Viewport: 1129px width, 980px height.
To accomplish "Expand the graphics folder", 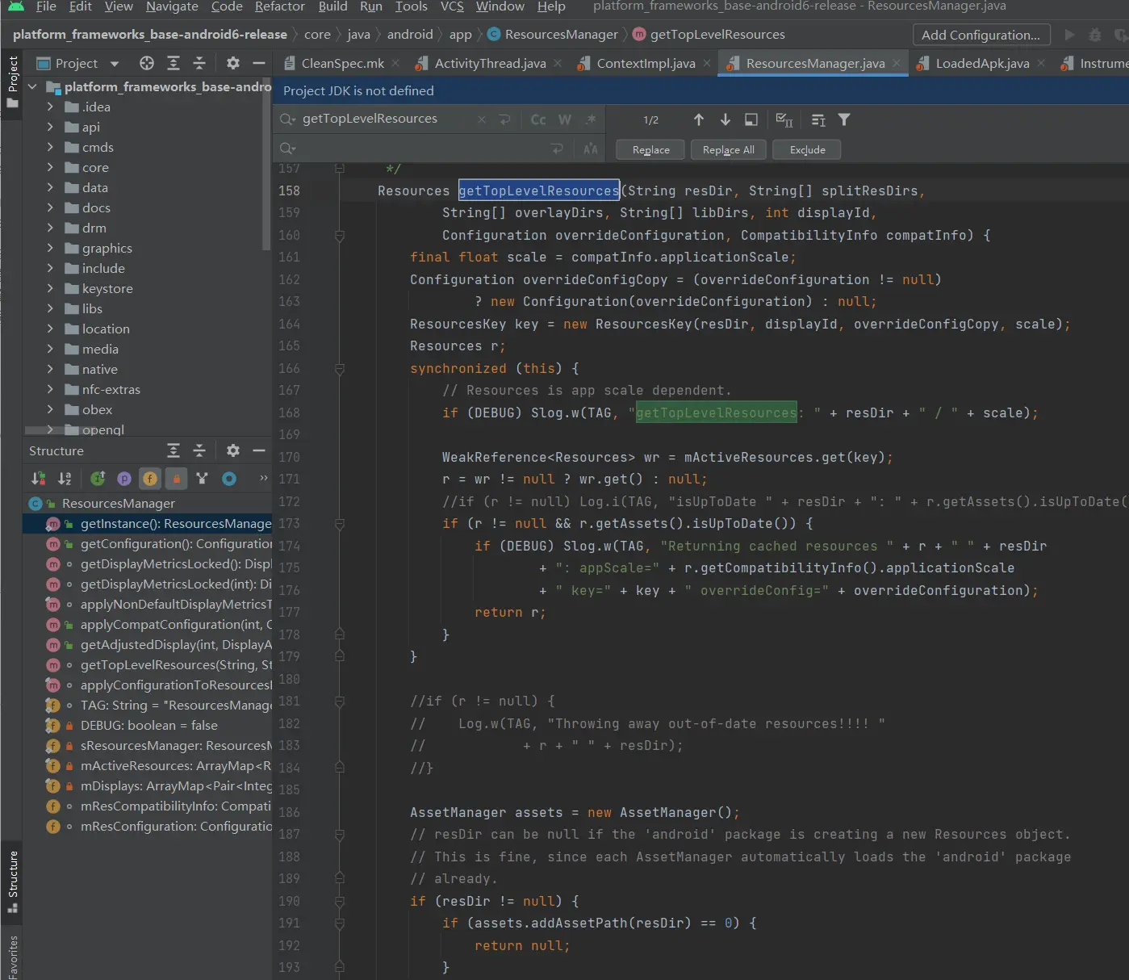I will point(50,248).
